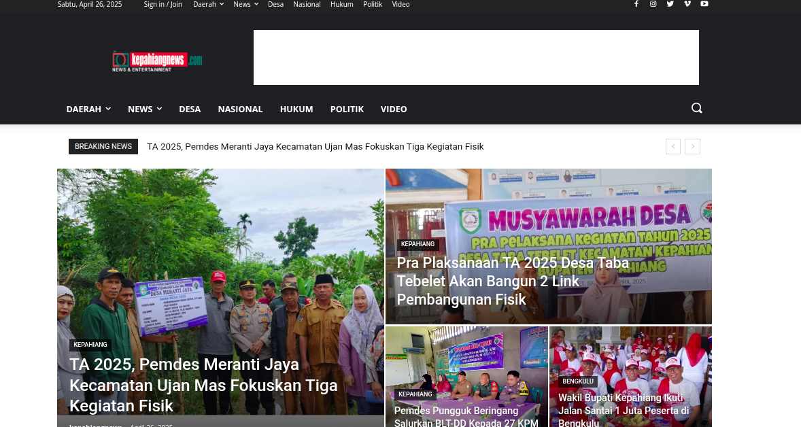Viewport: 801px width, 427px height.
Task: Click KEPAHIANG tag on Taba Tebelet article
Action: [x=418, y=244]
